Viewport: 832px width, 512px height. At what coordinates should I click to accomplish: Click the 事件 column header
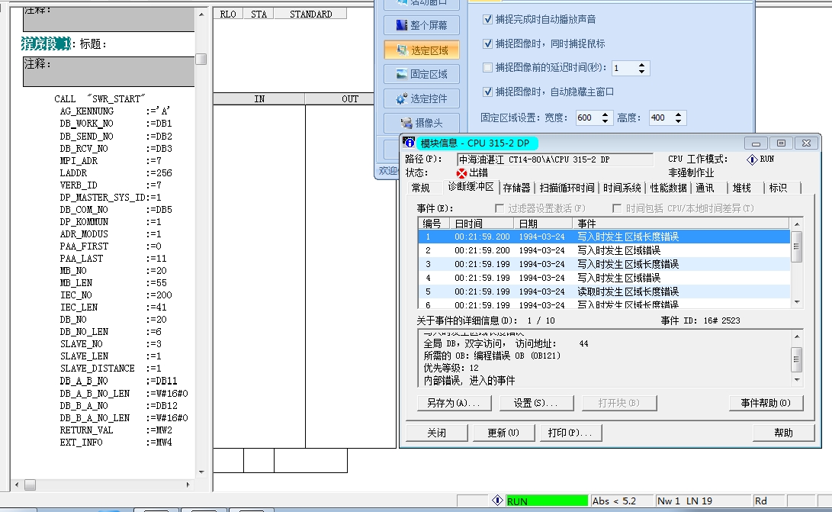(x=681, y=224)
